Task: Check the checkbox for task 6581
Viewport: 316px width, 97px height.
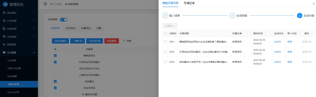Action: (x=165, y=42)
